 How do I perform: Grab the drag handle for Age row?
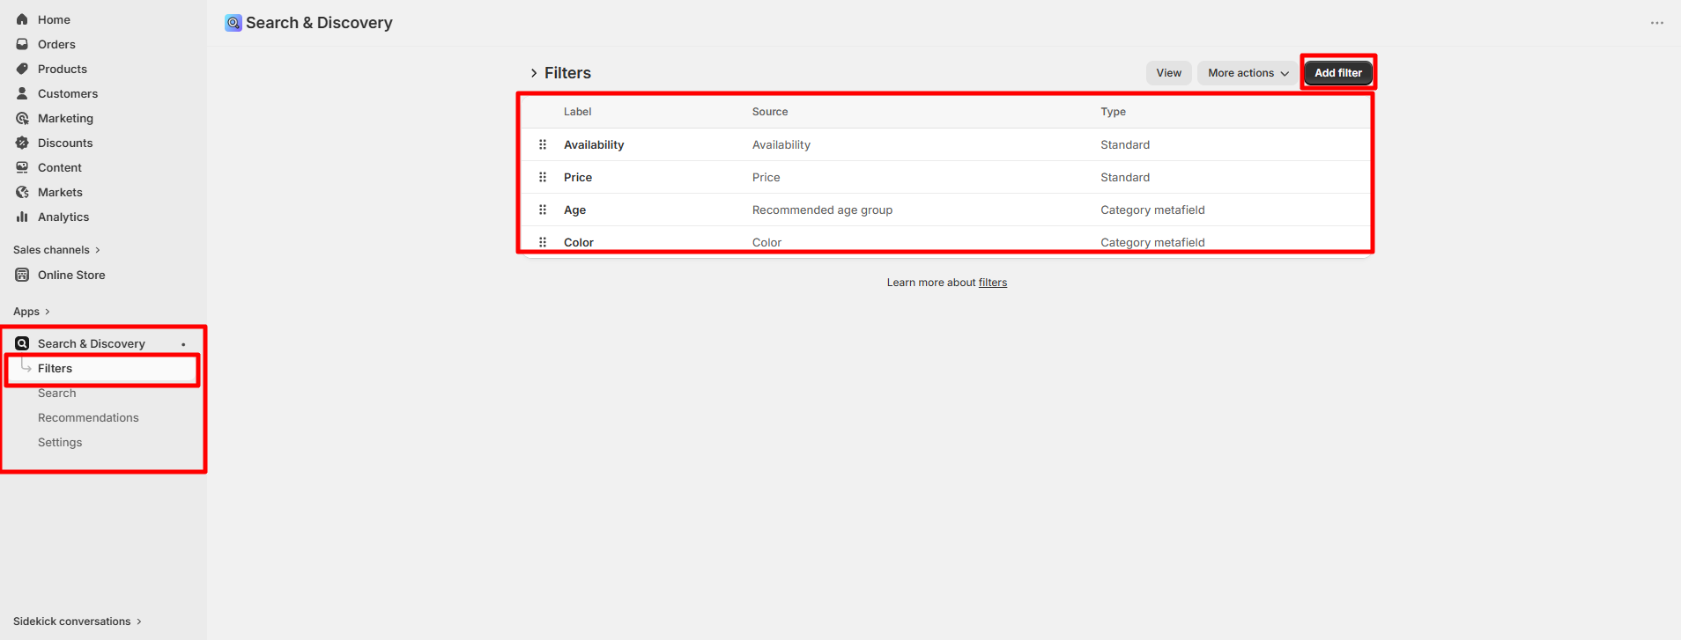[x=543, y=210]
